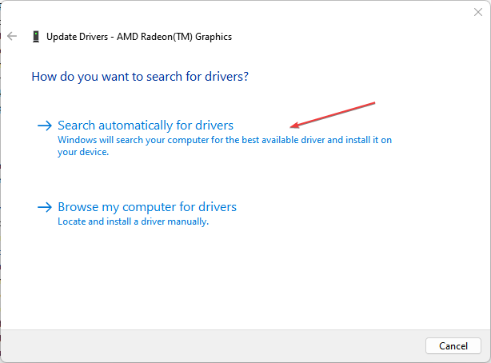Click the red annotation arrow's pointed tip
The width and height of the screenshot is (491, 363).
292,126
